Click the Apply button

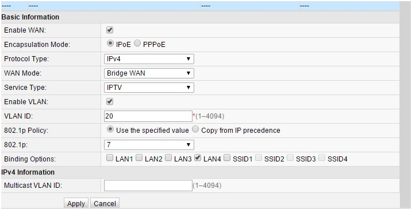[76, 203]
